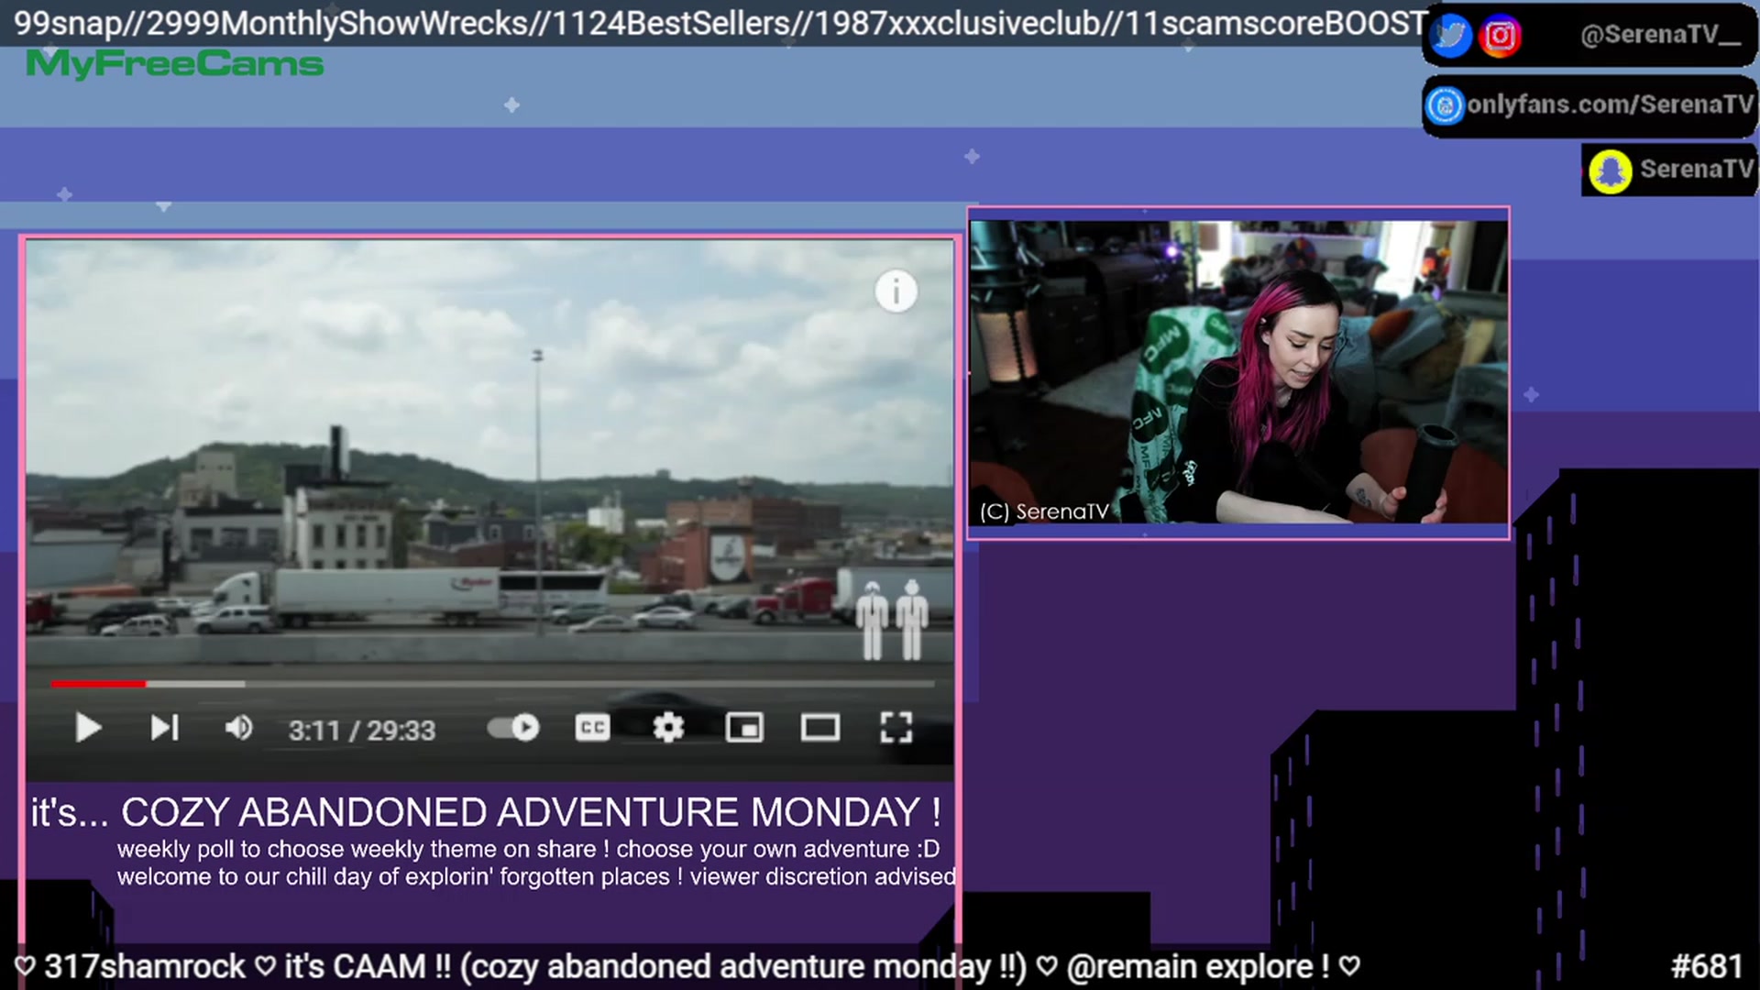Click the webcam feed thumbnail

pos(1238,372)
